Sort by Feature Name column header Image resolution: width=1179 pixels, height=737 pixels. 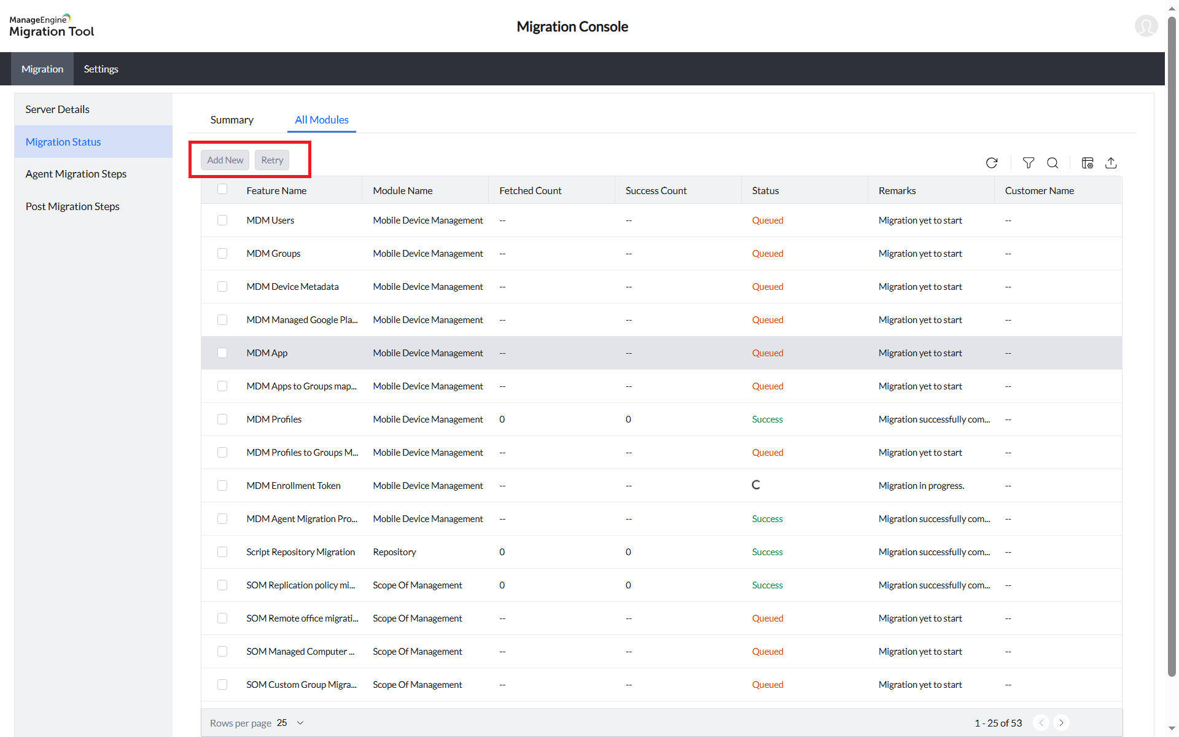[276, 191]
